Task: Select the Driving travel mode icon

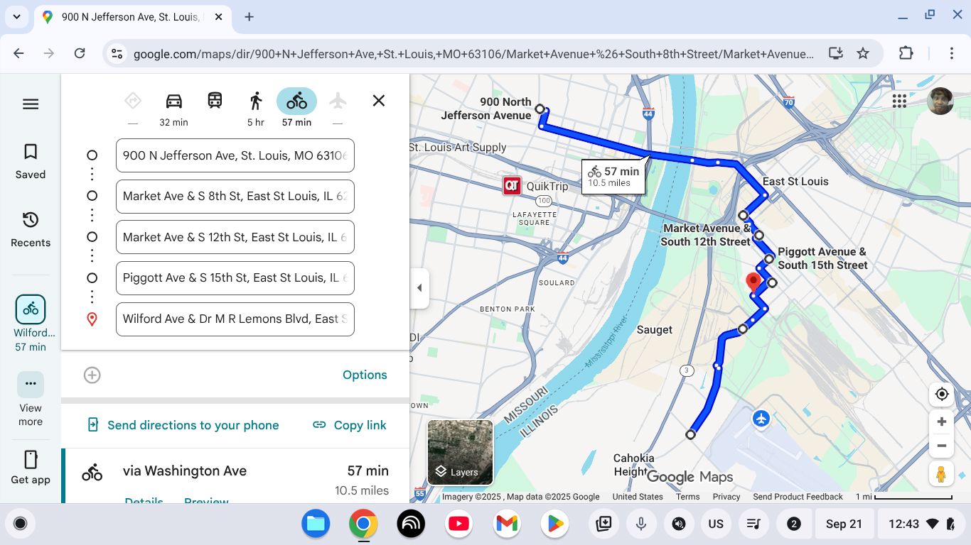Action: coord(173,101)
